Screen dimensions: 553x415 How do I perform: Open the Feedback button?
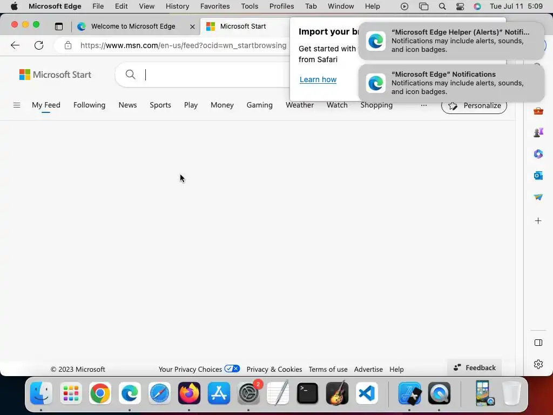(474, 367)
